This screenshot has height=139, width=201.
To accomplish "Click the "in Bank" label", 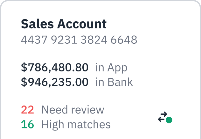I will 114,82.
